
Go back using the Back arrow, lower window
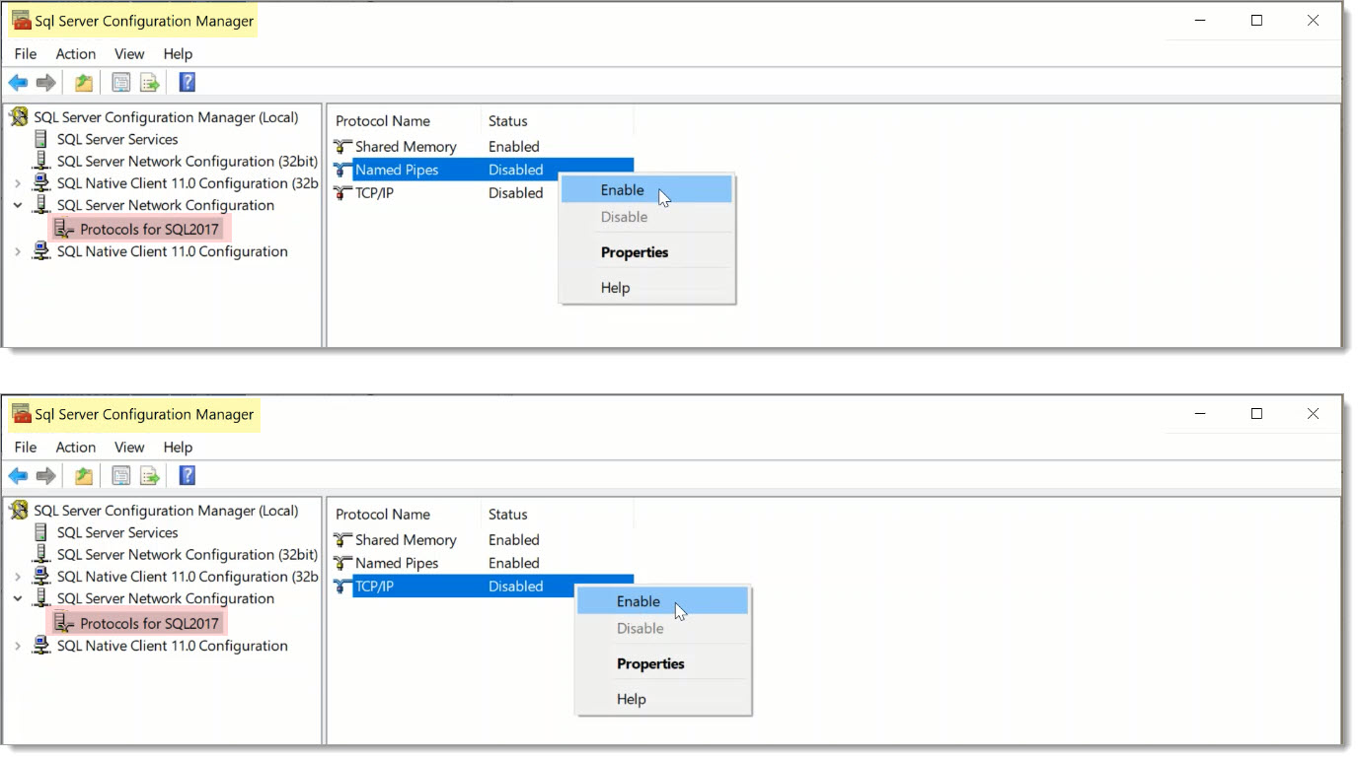coord(18,476)
